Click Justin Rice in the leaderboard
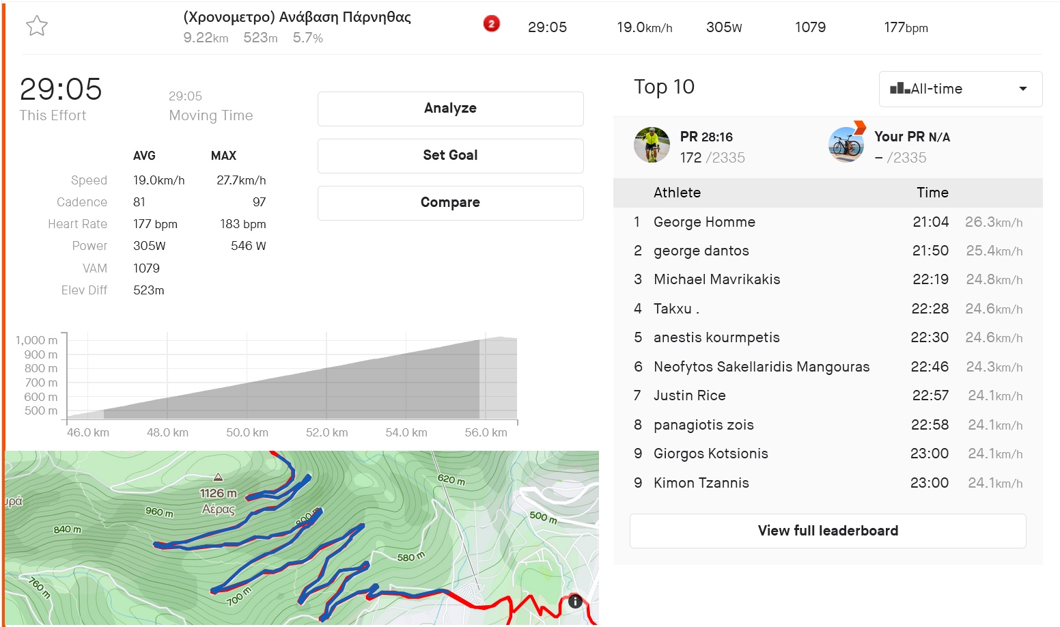1060x627 pixels. pos(689,395)
